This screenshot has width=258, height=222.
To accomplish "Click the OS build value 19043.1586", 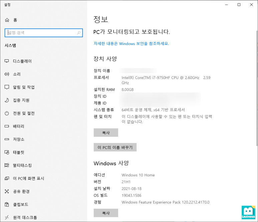I will point(131,195).
